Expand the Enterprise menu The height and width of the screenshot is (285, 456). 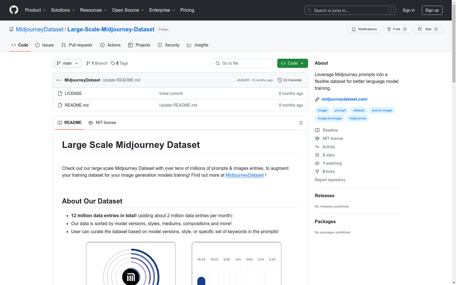coord(162,10)
